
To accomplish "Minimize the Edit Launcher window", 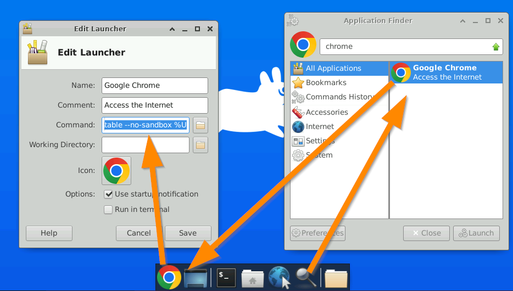I will click(185, 29).
